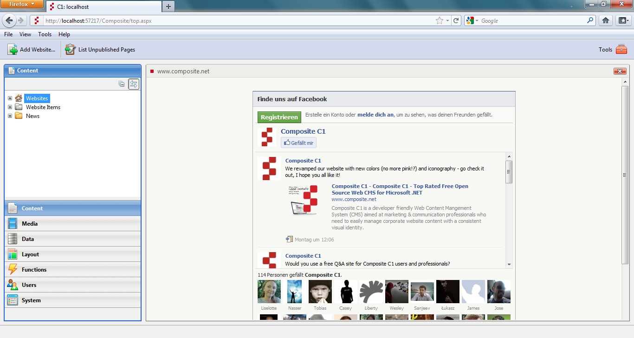Open the Tools toolbox icon
Image resolution: width=634 pixels, height=338 pixels.
(621, 50)
